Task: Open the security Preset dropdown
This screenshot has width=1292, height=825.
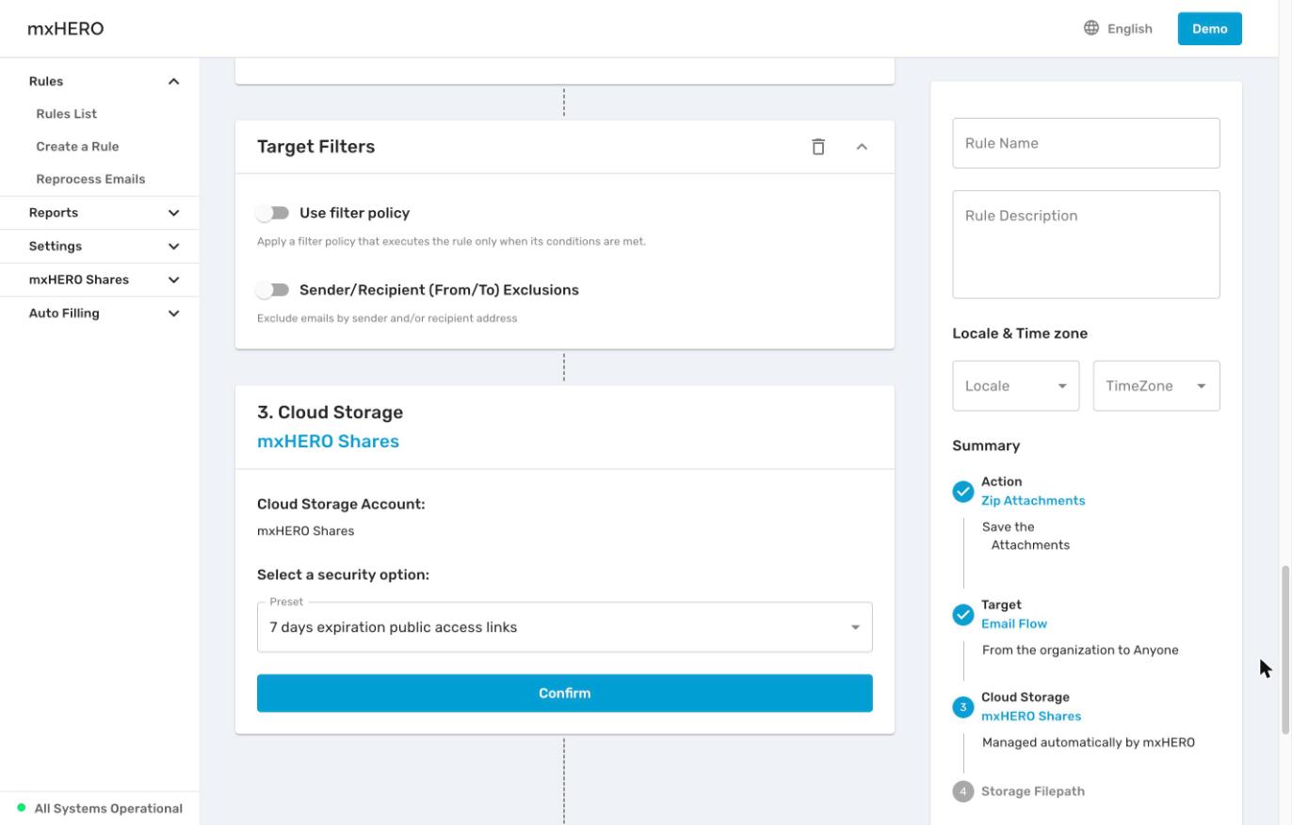Action: coord(565,627)
